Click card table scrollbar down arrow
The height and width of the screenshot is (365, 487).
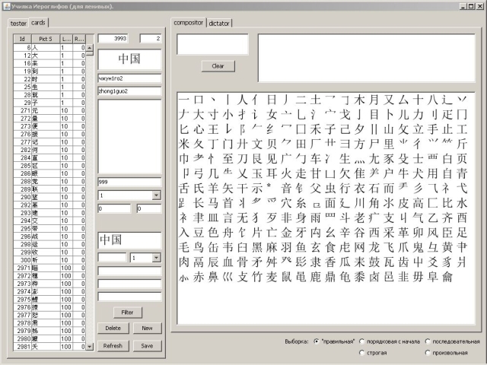click(90, 347)
